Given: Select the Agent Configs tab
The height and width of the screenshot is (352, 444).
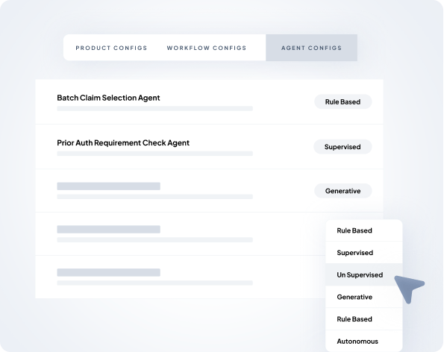Looking at the screenshot, I should point(311,48).
